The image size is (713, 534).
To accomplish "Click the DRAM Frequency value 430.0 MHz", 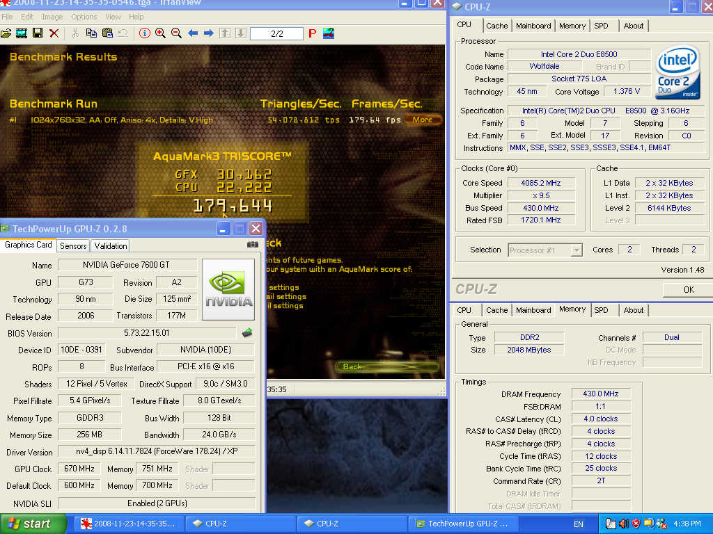I will [x=601, y=394].
